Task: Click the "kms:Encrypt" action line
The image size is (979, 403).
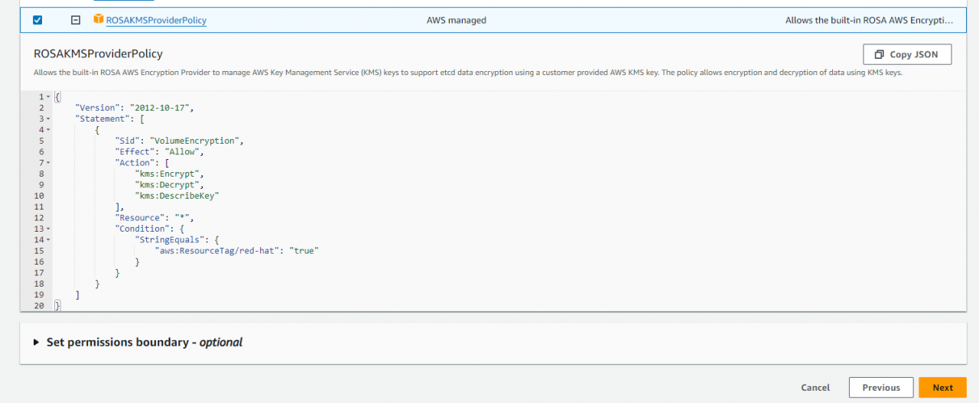Action: click(169, 174)
